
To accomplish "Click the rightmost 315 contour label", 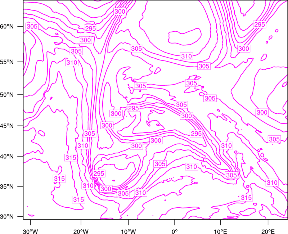I will (x=246, y=198).
